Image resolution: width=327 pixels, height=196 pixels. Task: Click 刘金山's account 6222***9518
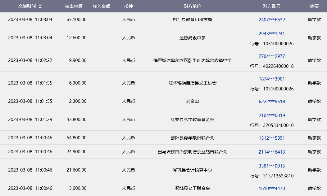click(x=272, y=101)
